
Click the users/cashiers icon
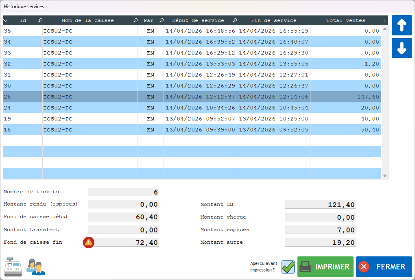36,267
